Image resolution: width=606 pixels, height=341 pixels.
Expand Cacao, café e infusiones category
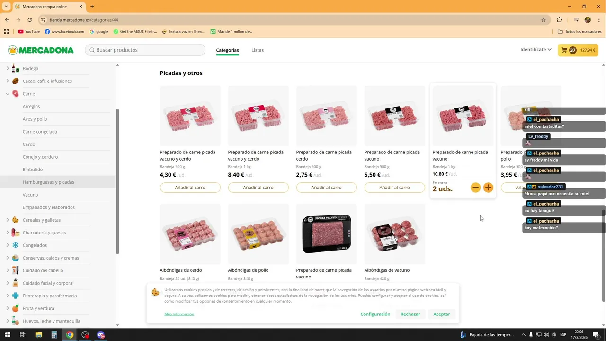tap(8, 81)
